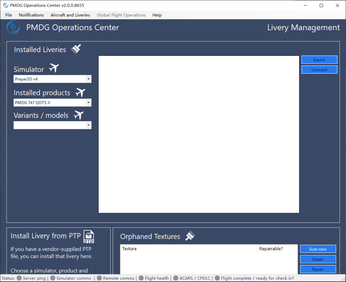Click the Flight health status indicator dot

(141, 278)
